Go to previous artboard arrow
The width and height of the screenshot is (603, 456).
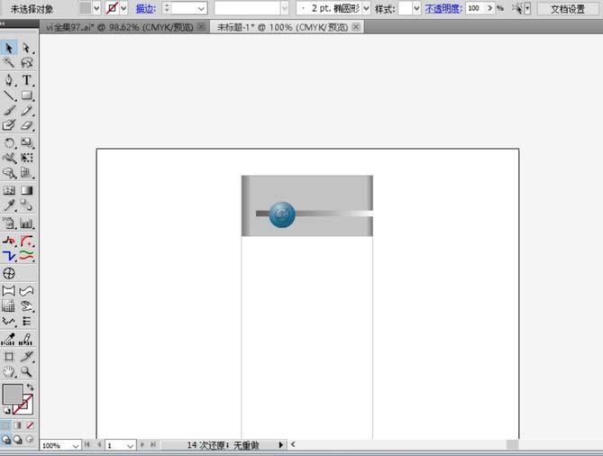pos(99,445)
